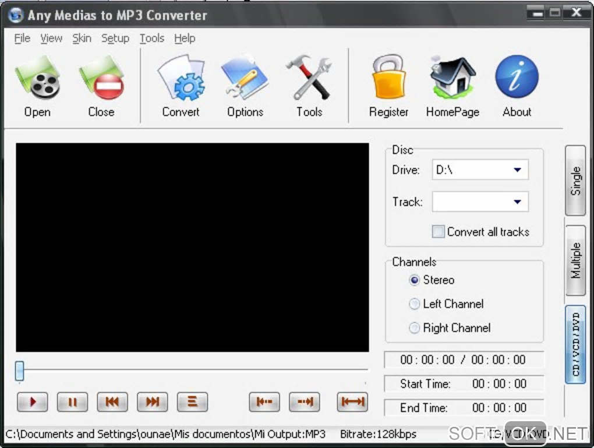Click the Open media file icon
The height and width of the screenshot is (448, 594).
tap(37, 78)
